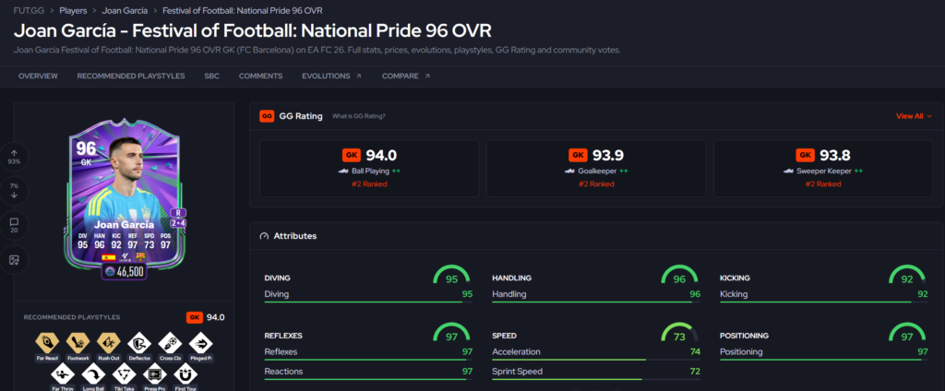Click the Joan García player card image

pos(124,199)
